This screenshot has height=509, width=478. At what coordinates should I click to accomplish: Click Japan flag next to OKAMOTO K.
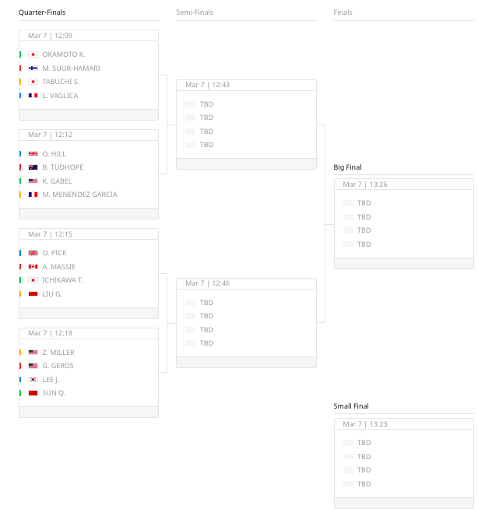coord(33,54)
